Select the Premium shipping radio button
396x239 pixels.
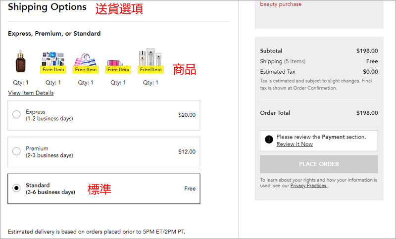pos(16,151)
